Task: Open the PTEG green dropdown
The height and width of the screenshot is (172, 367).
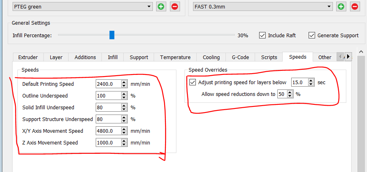Action: (x=82, y=6)
